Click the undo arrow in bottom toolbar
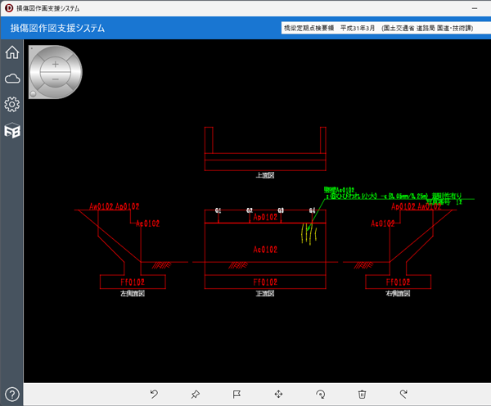This screenshot has height=406, width=491. (x=154, y=394)
